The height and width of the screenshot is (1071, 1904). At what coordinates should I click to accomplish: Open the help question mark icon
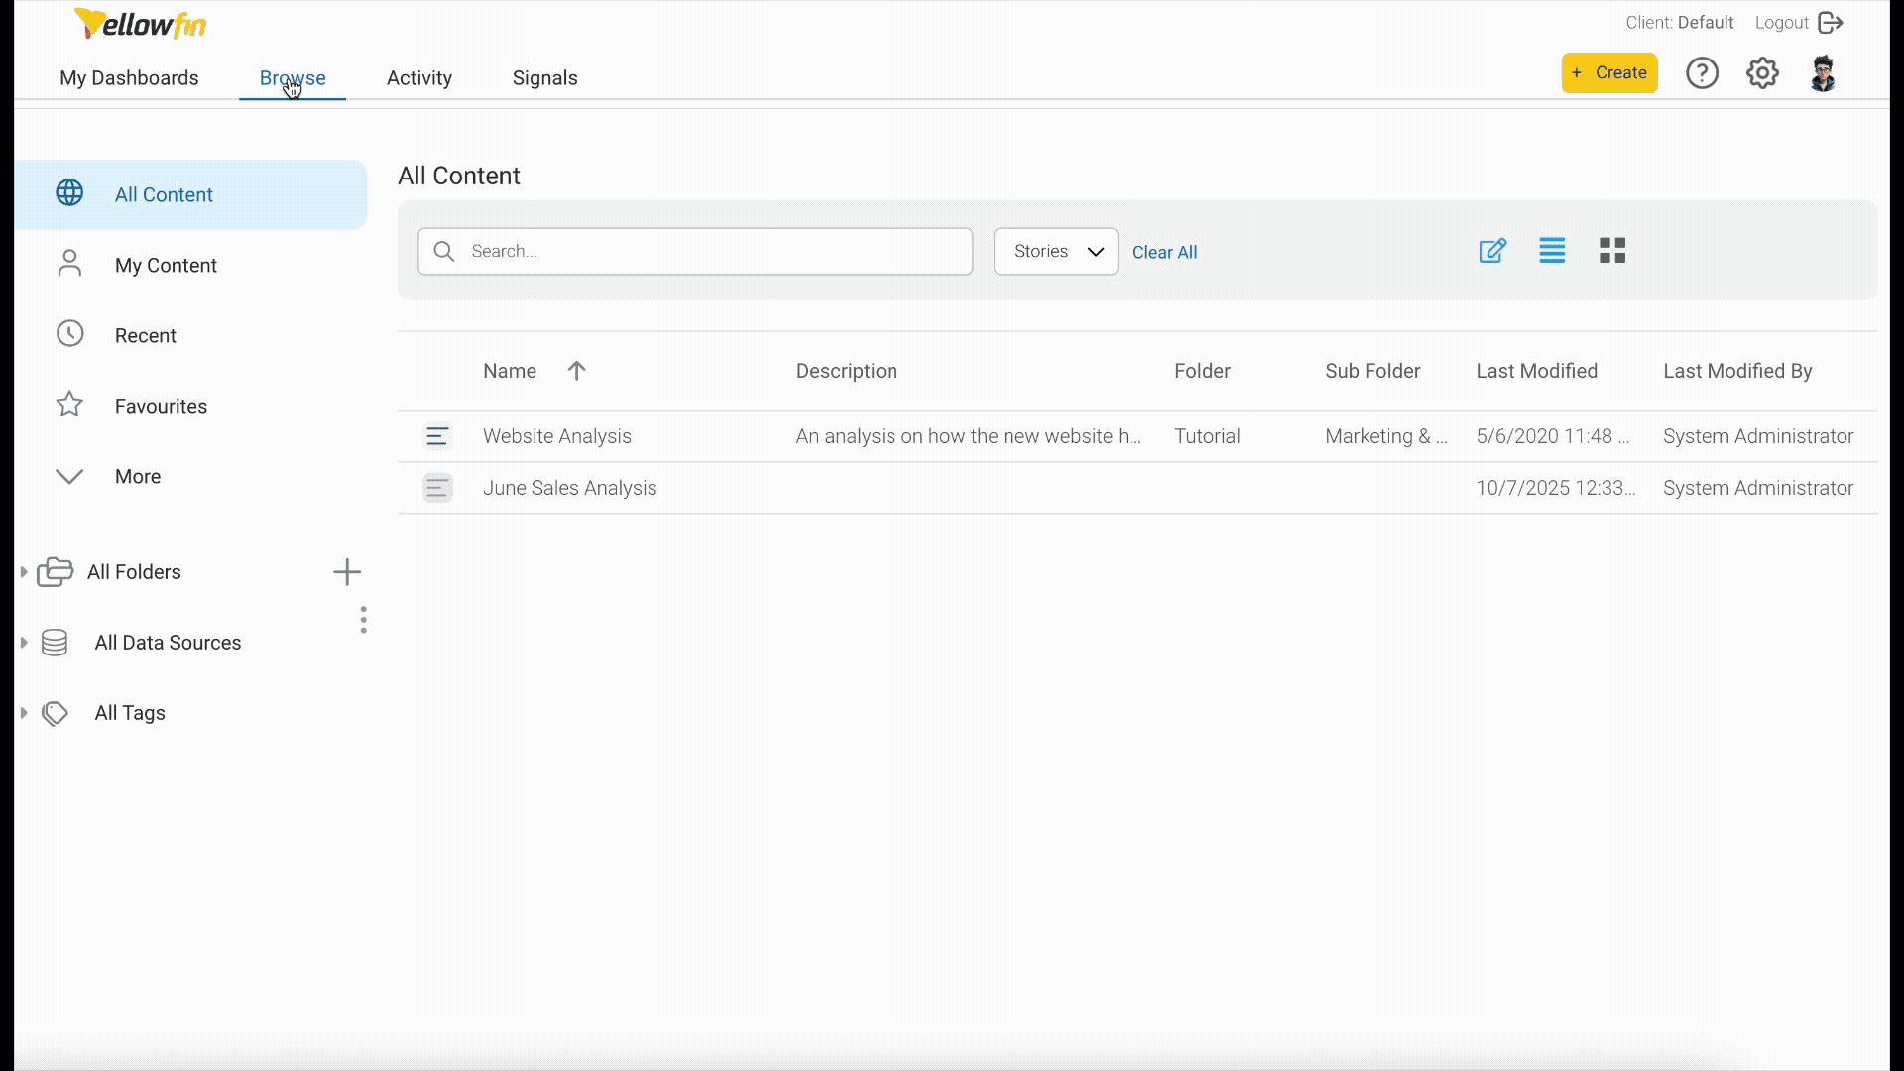click(1702, 73)
